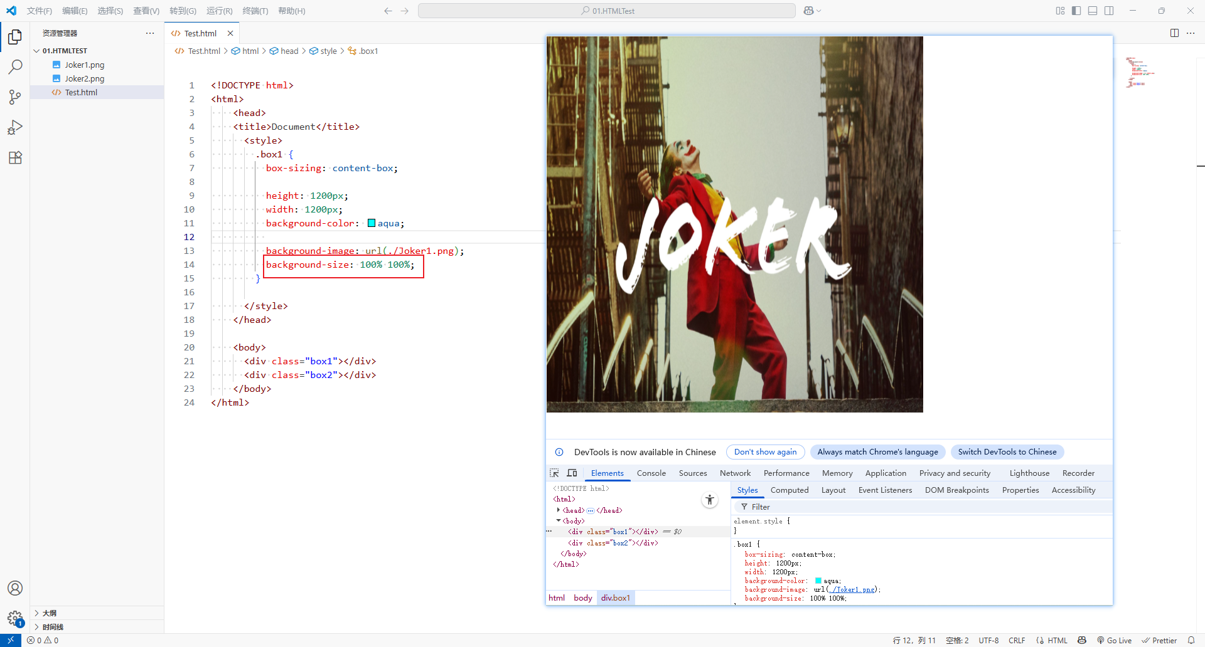Click Prettier in status bar
1205x647 pixels.
pos(1159,640)
